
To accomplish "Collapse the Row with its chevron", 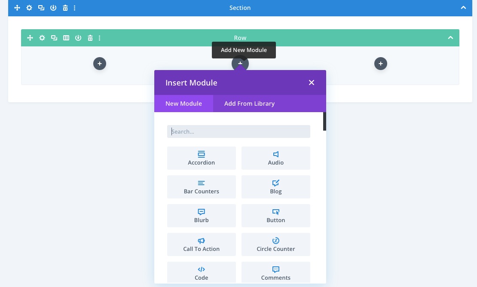I will point(450,37).
